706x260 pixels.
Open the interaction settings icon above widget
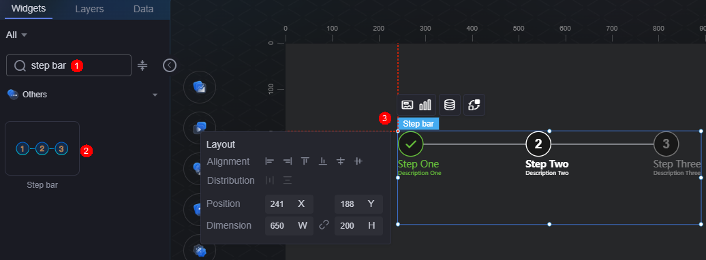point(474,105)
